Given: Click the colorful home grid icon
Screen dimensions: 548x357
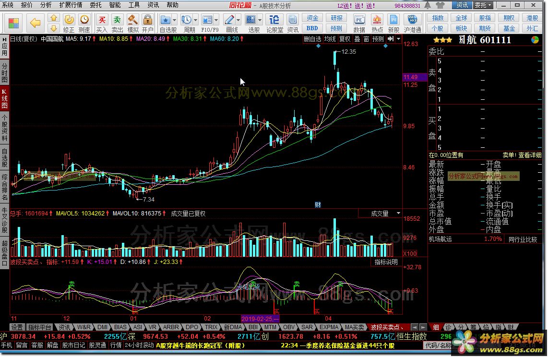Looking at the screenshot, I should coord(13,23).
